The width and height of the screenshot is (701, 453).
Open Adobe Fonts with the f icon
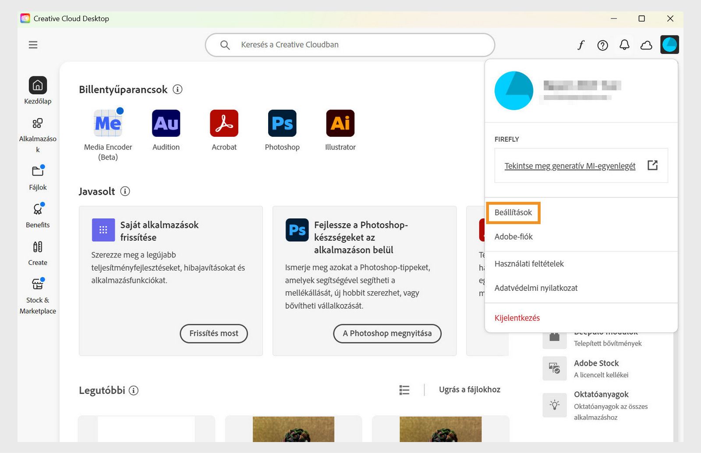click(x=581, y=44)
